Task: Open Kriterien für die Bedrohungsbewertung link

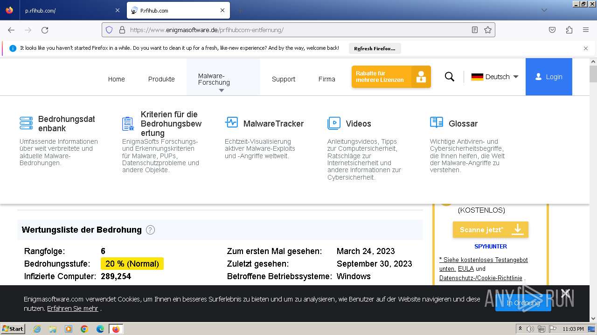Action: (171, 124)
